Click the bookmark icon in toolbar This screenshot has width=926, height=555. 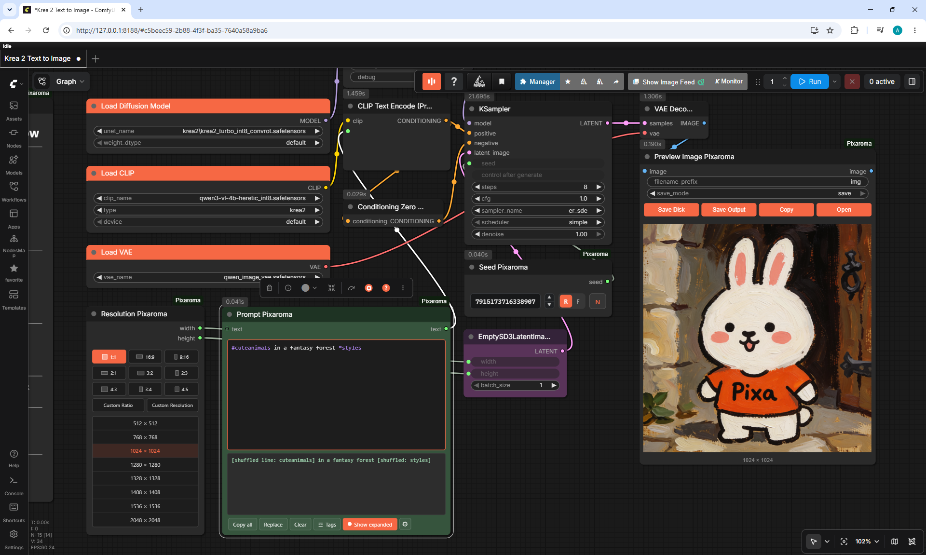[x=502, y=81]
